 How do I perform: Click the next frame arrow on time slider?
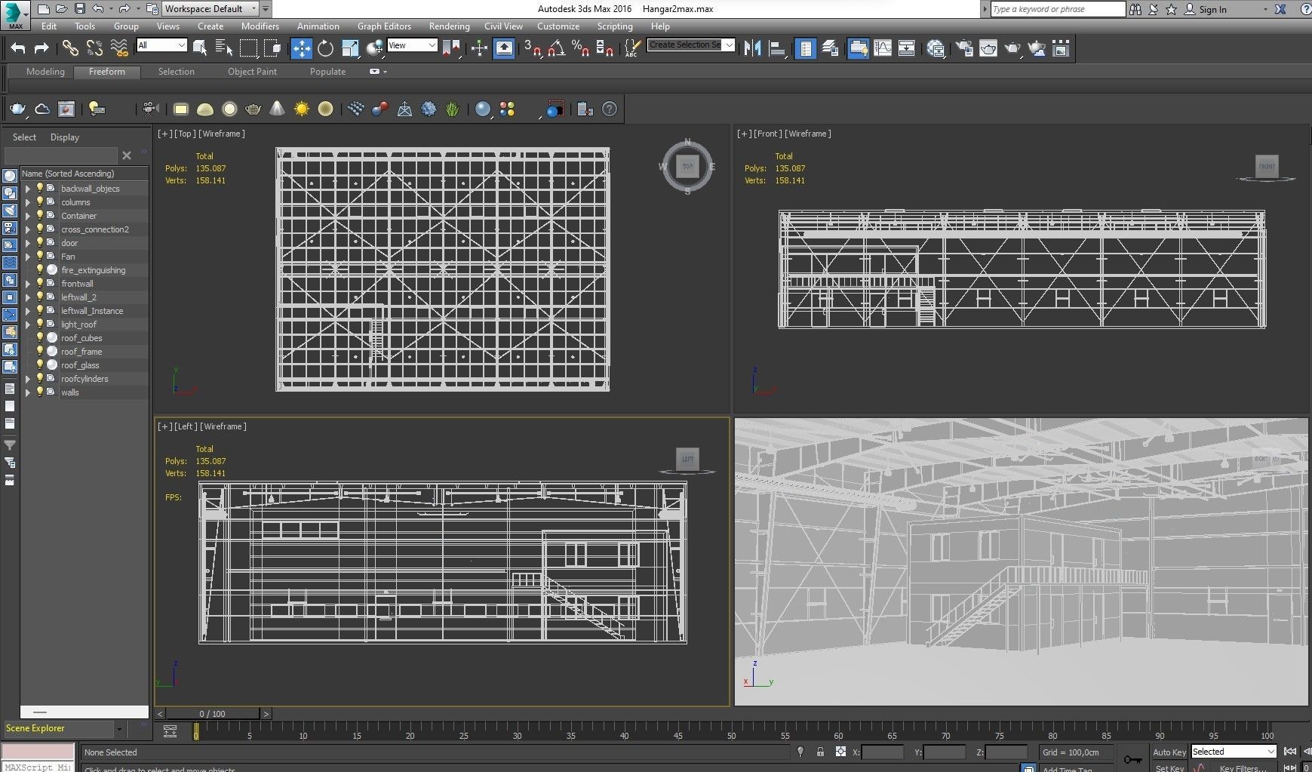[x=266, y=713]
